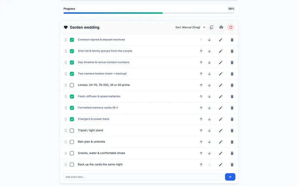Delete the Flash, diffuser item

232,96
